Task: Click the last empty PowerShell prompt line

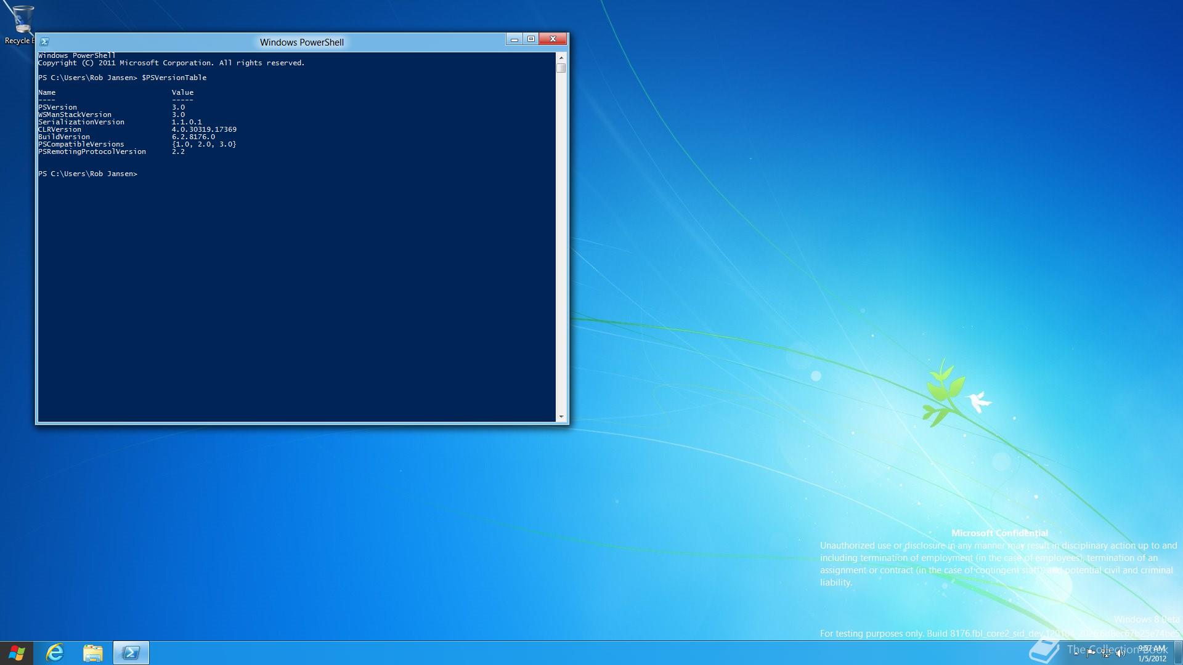Action: [x=88, y=174]
